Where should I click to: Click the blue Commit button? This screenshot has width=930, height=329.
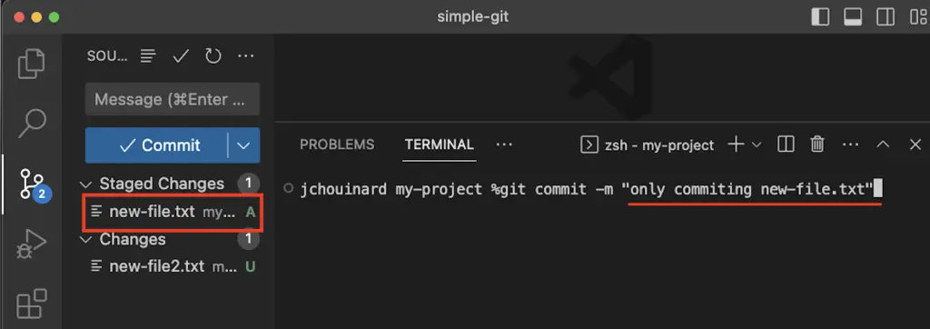pyautogui.click(x=156, y=145)
